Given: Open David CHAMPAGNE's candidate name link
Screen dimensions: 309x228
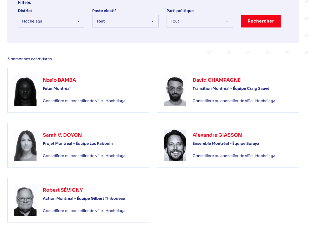Looking at the screenshot, I should click(x=217, y=80).
